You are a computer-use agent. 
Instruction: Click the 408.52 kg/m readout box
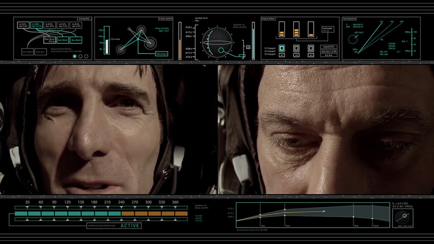[x=162, y=54]
